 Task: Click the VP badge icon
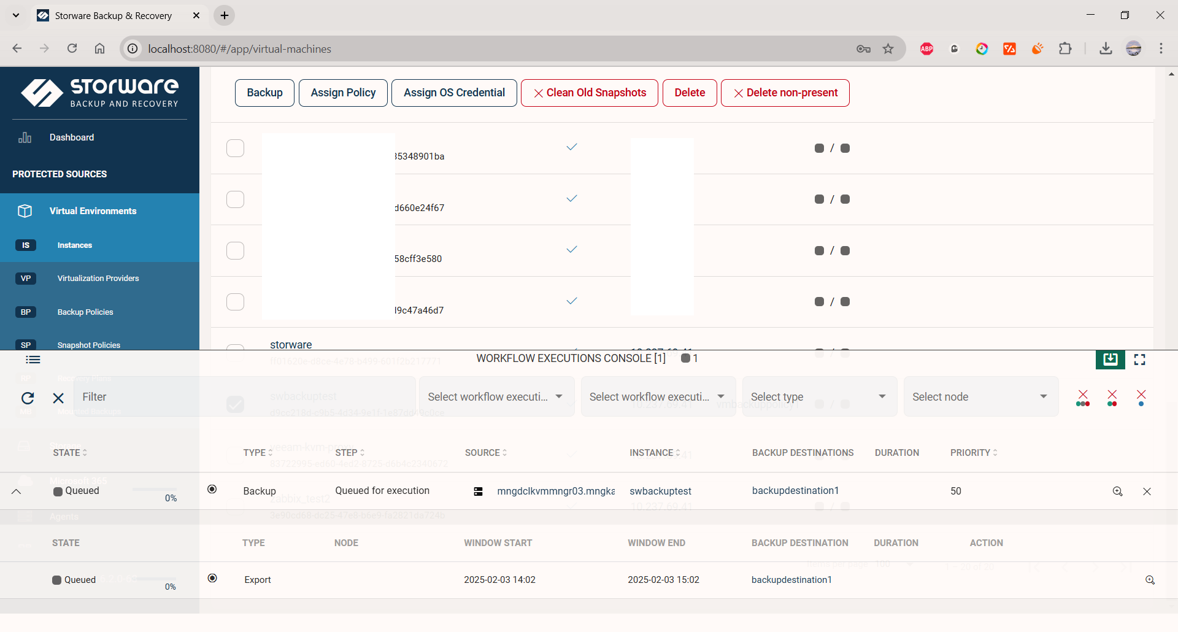click(x=26, y=279)
